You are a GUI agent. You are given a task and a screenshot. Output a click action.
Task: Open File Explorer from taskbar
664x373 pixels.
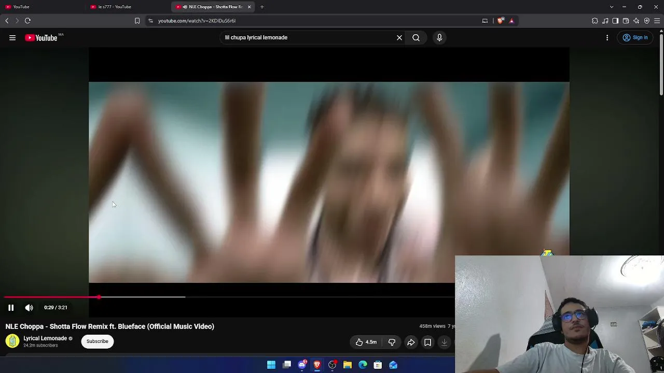pyautogui.click(x=348, y=365)
